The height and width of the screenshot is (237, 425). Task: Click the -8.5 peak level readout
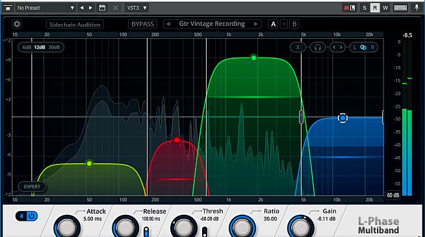[407, 35]
